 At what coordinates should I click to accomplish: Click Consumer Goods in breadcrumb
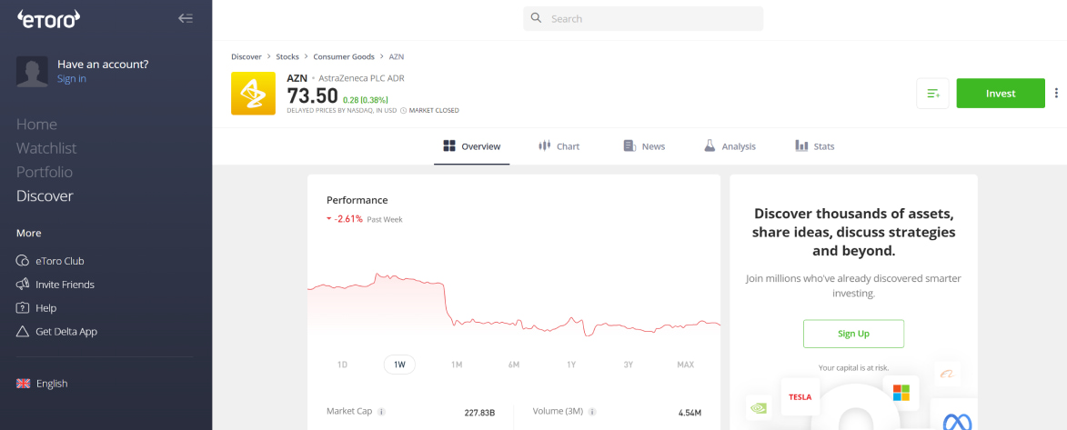point(345,56)
